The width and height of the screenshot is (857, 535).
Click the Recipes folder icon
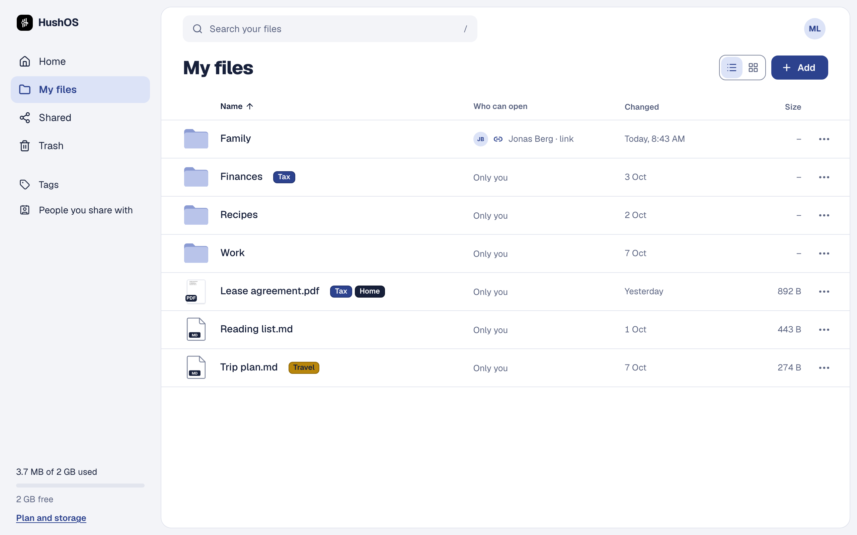(196, 215)
